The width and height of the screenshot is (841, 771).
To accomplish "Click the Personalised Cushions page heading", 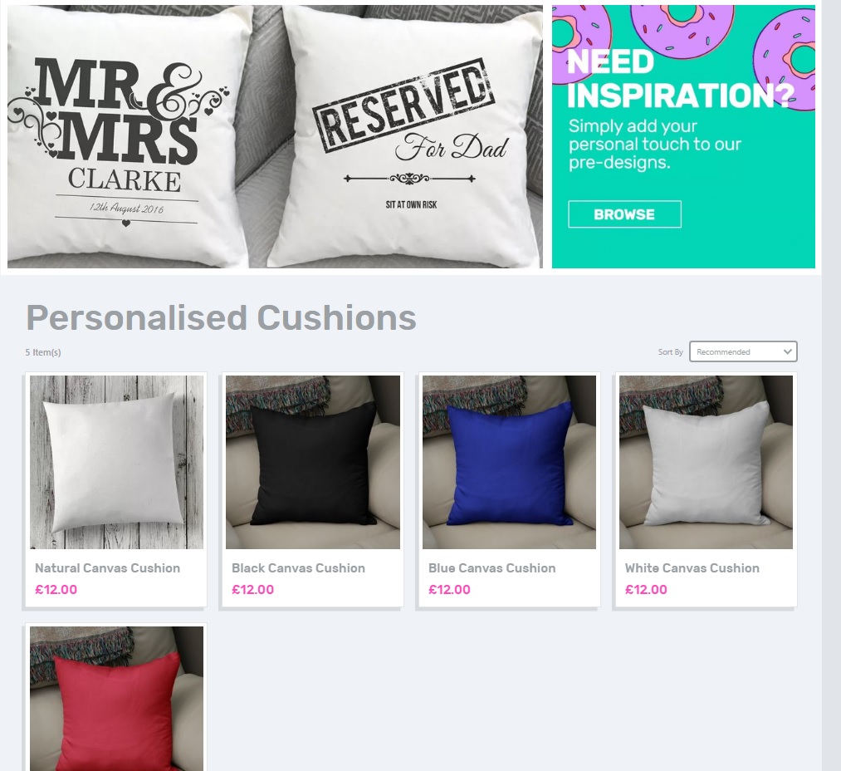I will point(221,318).
